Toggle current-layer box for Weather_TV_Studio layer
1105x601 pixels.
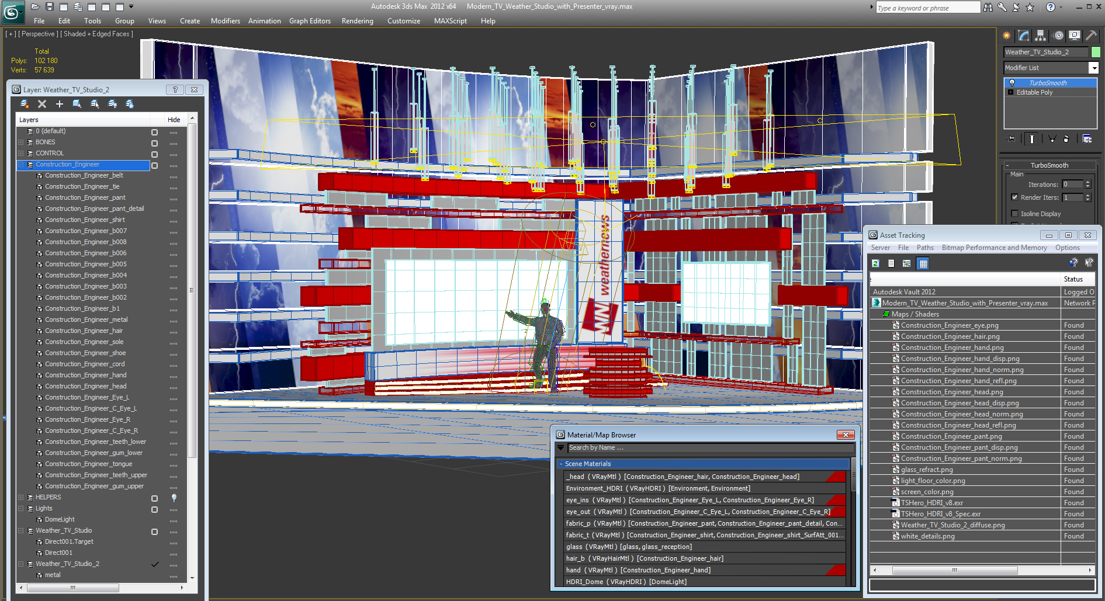[154, 531]
